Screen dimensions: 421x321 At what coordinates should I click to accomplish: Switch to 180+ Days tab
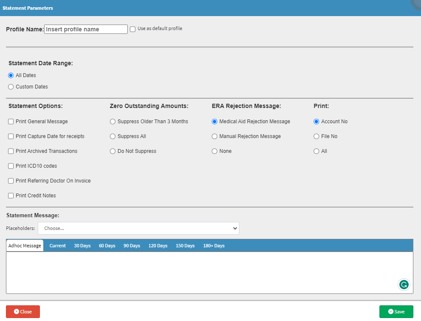(x=213, y=246)
